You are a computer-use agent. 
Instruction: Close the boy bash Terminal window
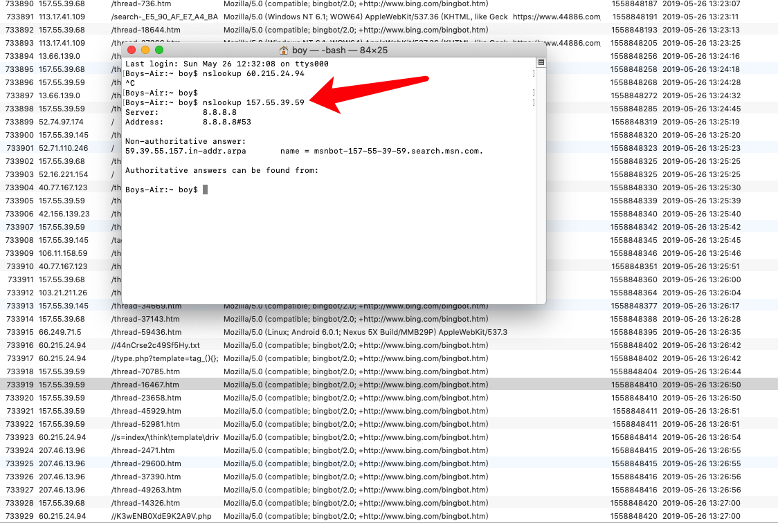tap(132, 50)
